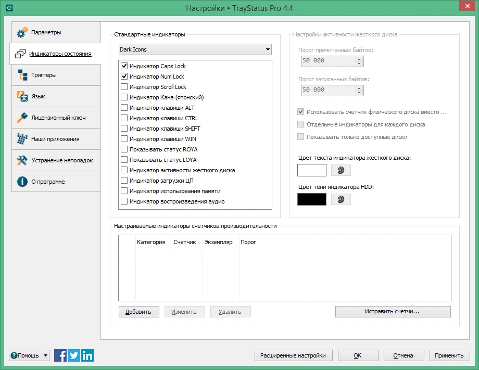This screenshot has height=370, width=479.
Task: Click the TrayStatus app icon in title bar
Action: tap(9, 8)
